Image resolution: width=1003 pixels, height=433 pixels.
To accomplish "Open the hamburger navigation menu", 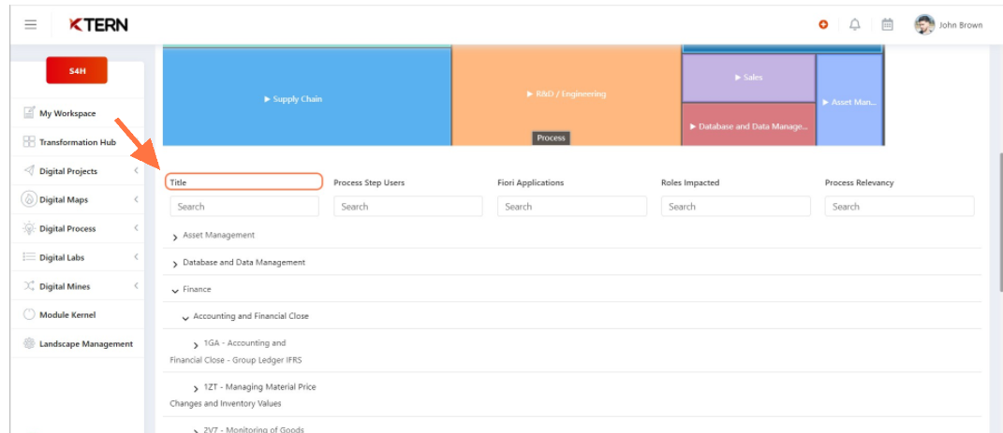I will point(30,24).
